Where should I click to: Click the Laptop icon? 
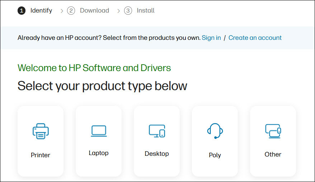(x=99, y=131)
